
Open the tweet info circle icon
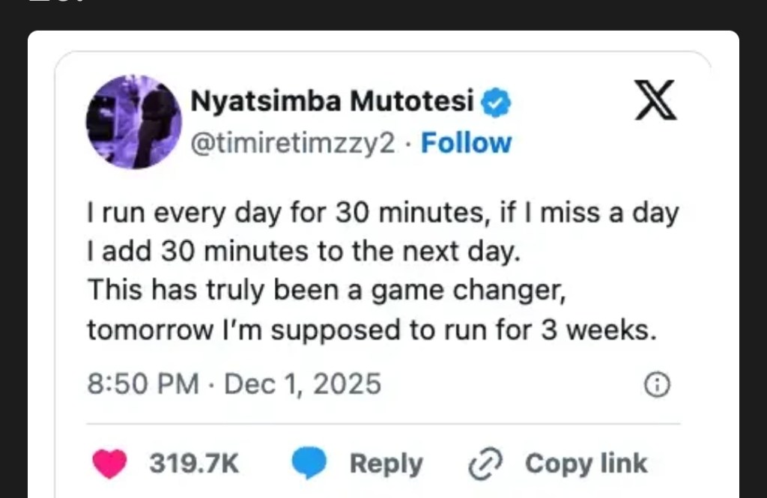(657, 385)
